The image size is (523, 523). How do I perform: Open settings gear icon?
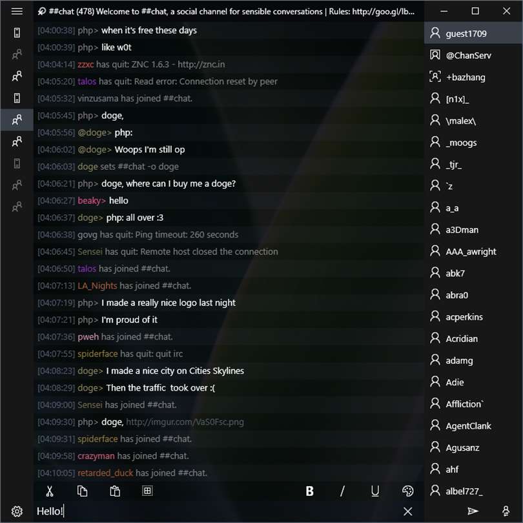tap(17, 511)
